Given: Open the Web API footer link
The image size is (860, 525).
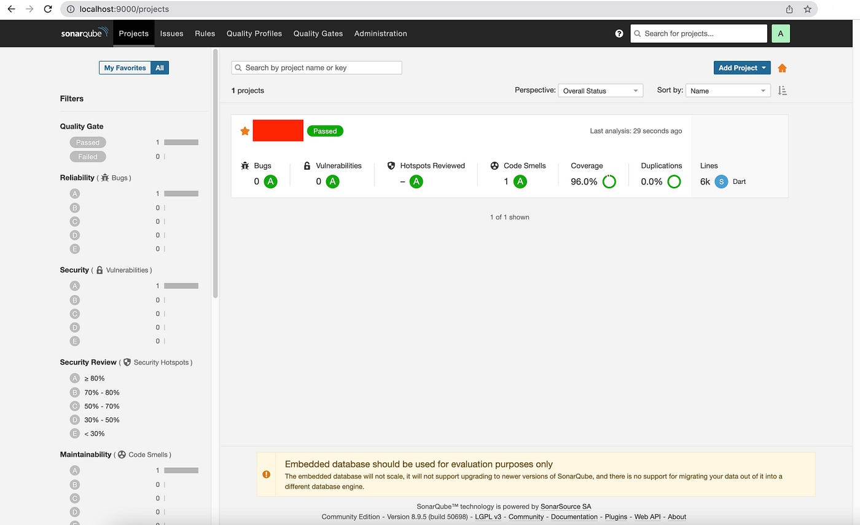Looking at the screenshot, I should [x=647, y=517].
